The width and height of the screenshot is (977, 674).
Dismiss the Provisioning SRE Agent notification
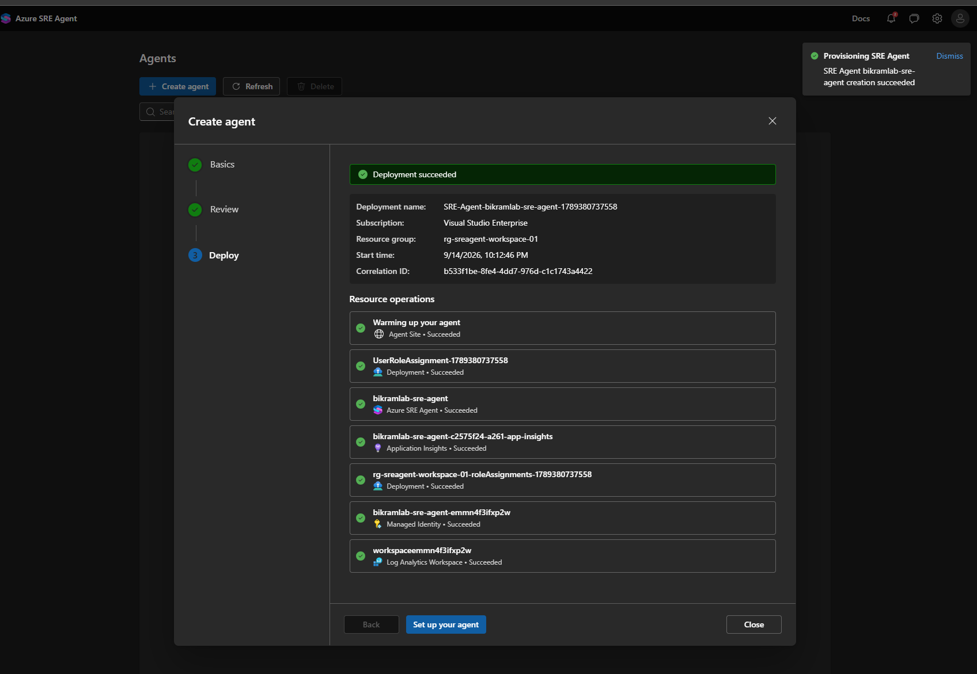tap(949, 56)
